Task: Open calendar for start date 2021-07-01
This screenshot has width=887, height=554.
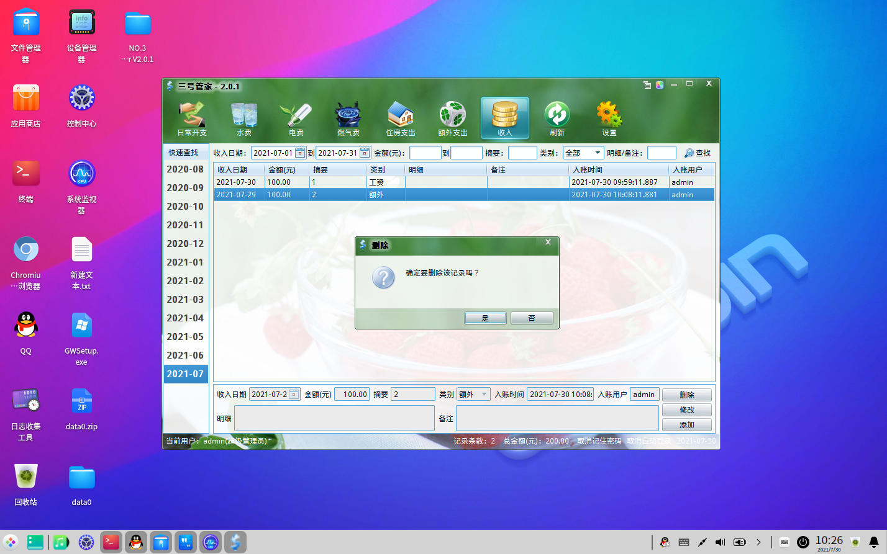Action: click(300, 153)
